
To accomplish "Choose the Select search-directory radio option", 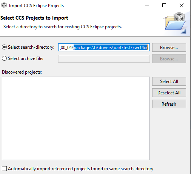I will [x=4, y=47].
